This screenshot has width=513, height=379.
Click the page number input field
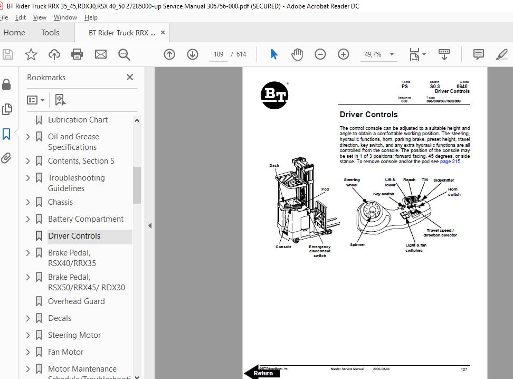[218, 54]
